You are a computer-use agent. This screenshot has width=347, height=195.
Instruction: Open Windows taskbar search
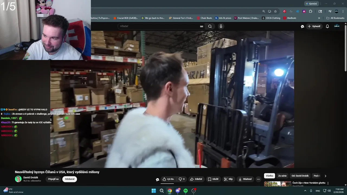tap(162, 191)
